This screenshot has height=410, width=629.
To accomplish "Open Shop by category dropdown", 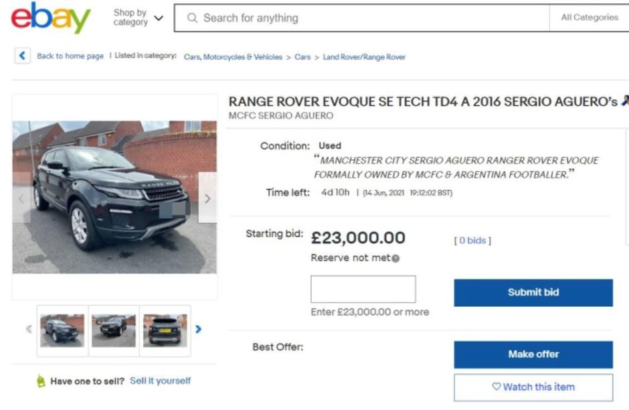I will coord(138,18).
